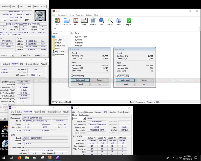
Task: Open the Graphics tab in top CPU-Z window
Action: tap(29, 7)
